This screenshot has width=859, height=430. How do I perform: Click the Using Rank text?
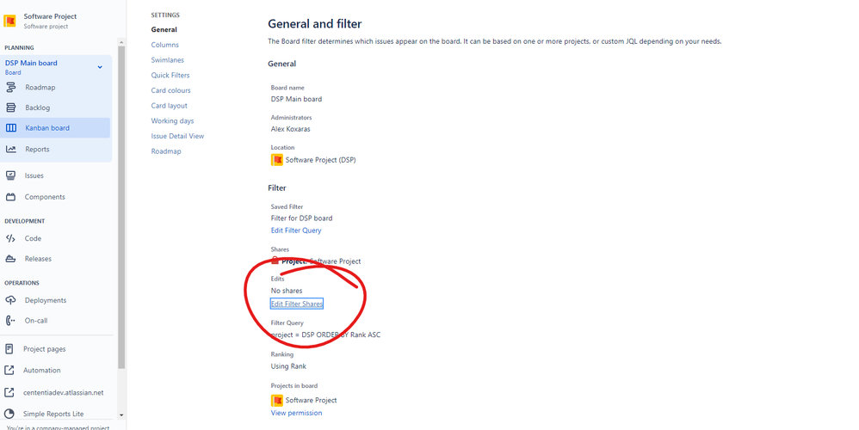click(x=288, y=366)
